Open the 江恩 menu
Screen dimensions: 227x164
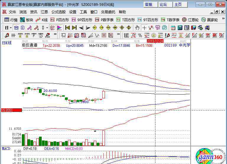pyautogui.click(x=44, y=12)
